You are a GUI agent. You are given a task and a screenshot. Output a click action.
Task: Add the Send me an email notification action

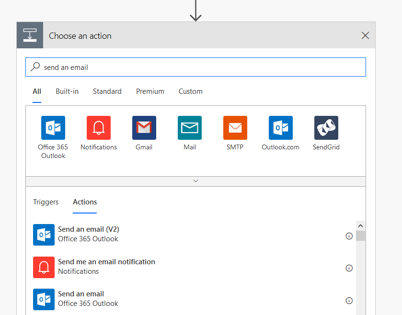[106, 267]
